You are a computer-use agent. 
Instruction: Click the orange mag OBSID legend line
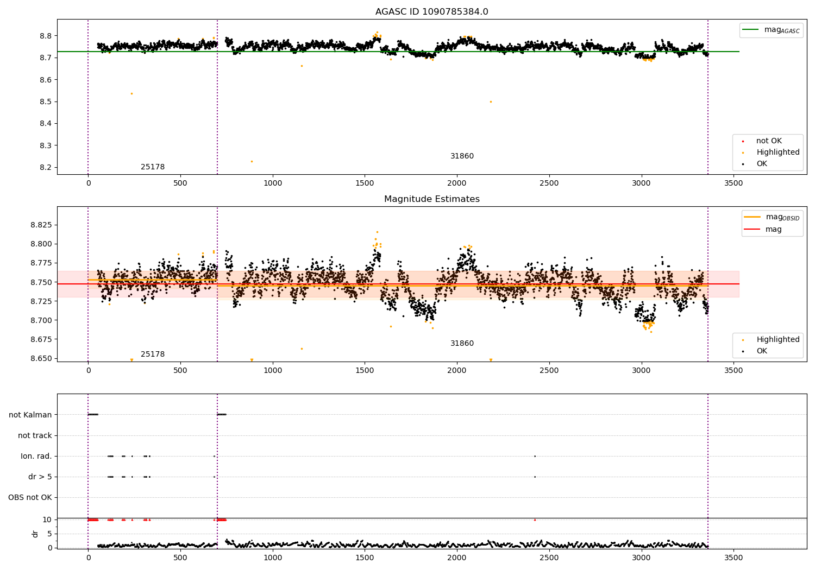coord(753,217)
